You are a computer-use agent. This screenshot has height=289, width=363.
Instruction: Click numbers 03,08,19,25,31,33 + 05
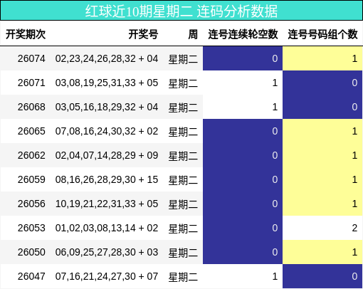coord(107,83)
